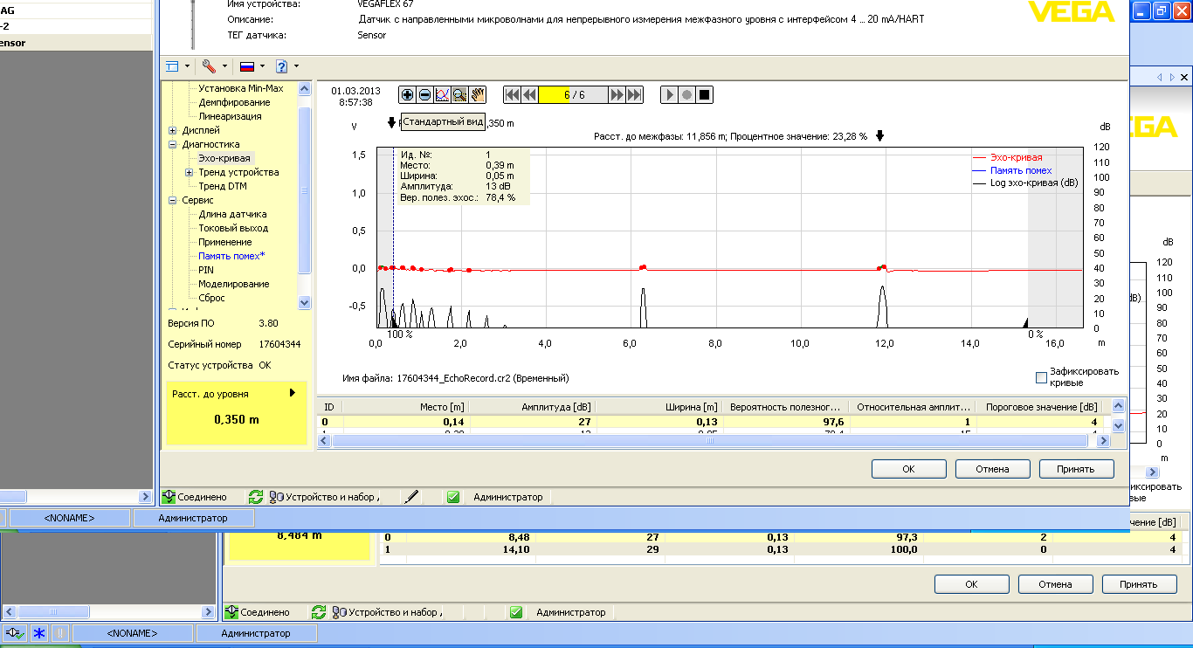
Task: Click the zoom out minus icon
Action: [424, 94]
